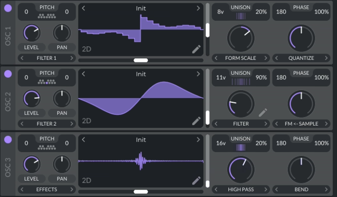
Task: Open the HIGH PASS spectral morph selector
Action: click(x=241, y=189)
